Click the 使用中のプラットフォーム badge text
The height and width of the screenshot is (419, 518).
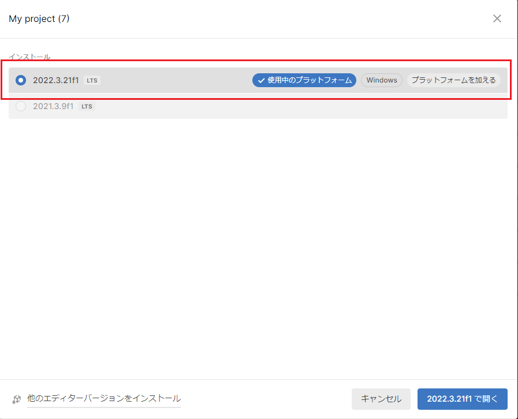tap(310, 80)
